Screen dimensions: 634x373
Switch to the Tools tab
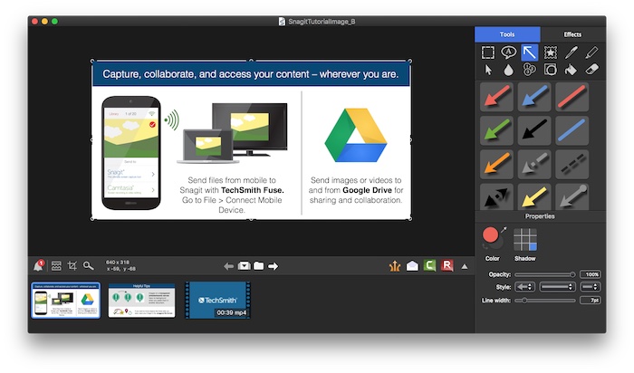pos(507,34)
